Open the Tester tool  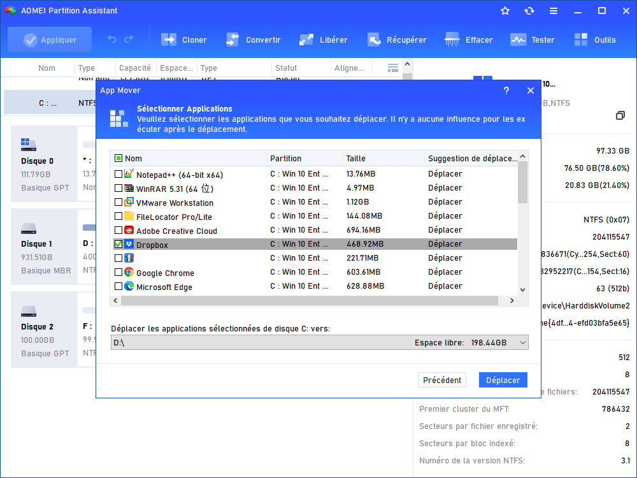519,40
